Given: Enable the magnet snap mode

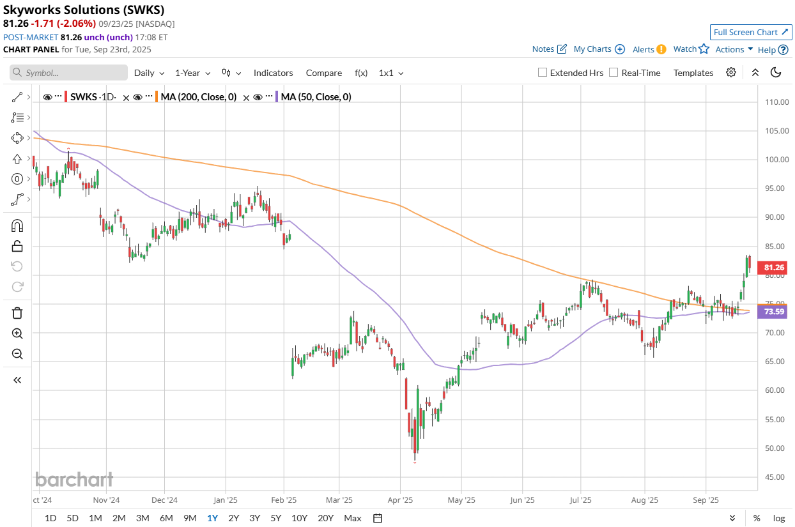Looking at the screenshot, I should [x=17, y=225].
